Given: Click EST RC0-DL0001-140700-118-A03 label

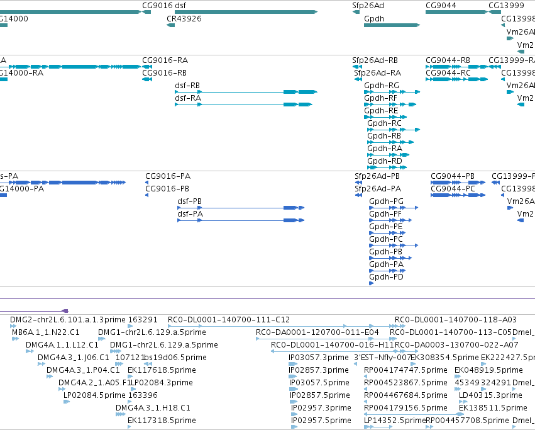Looking at the screenshot, I should click(x=456, y=320).
